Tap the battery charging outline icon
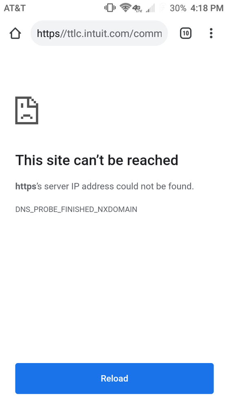Image resolution: width=229 pixels, height=408 pixels. [162, 7]
